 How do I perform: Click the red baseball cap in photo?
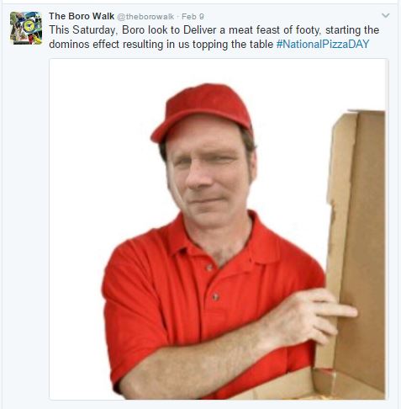coord(203,111)
